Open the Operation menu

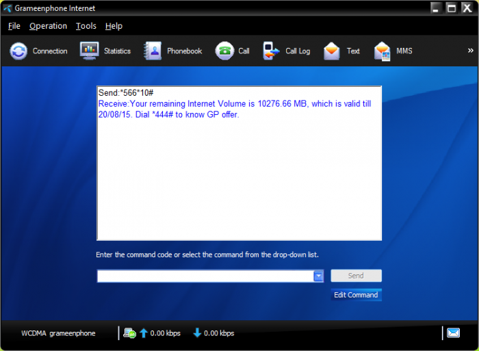(x=49, y=26)
